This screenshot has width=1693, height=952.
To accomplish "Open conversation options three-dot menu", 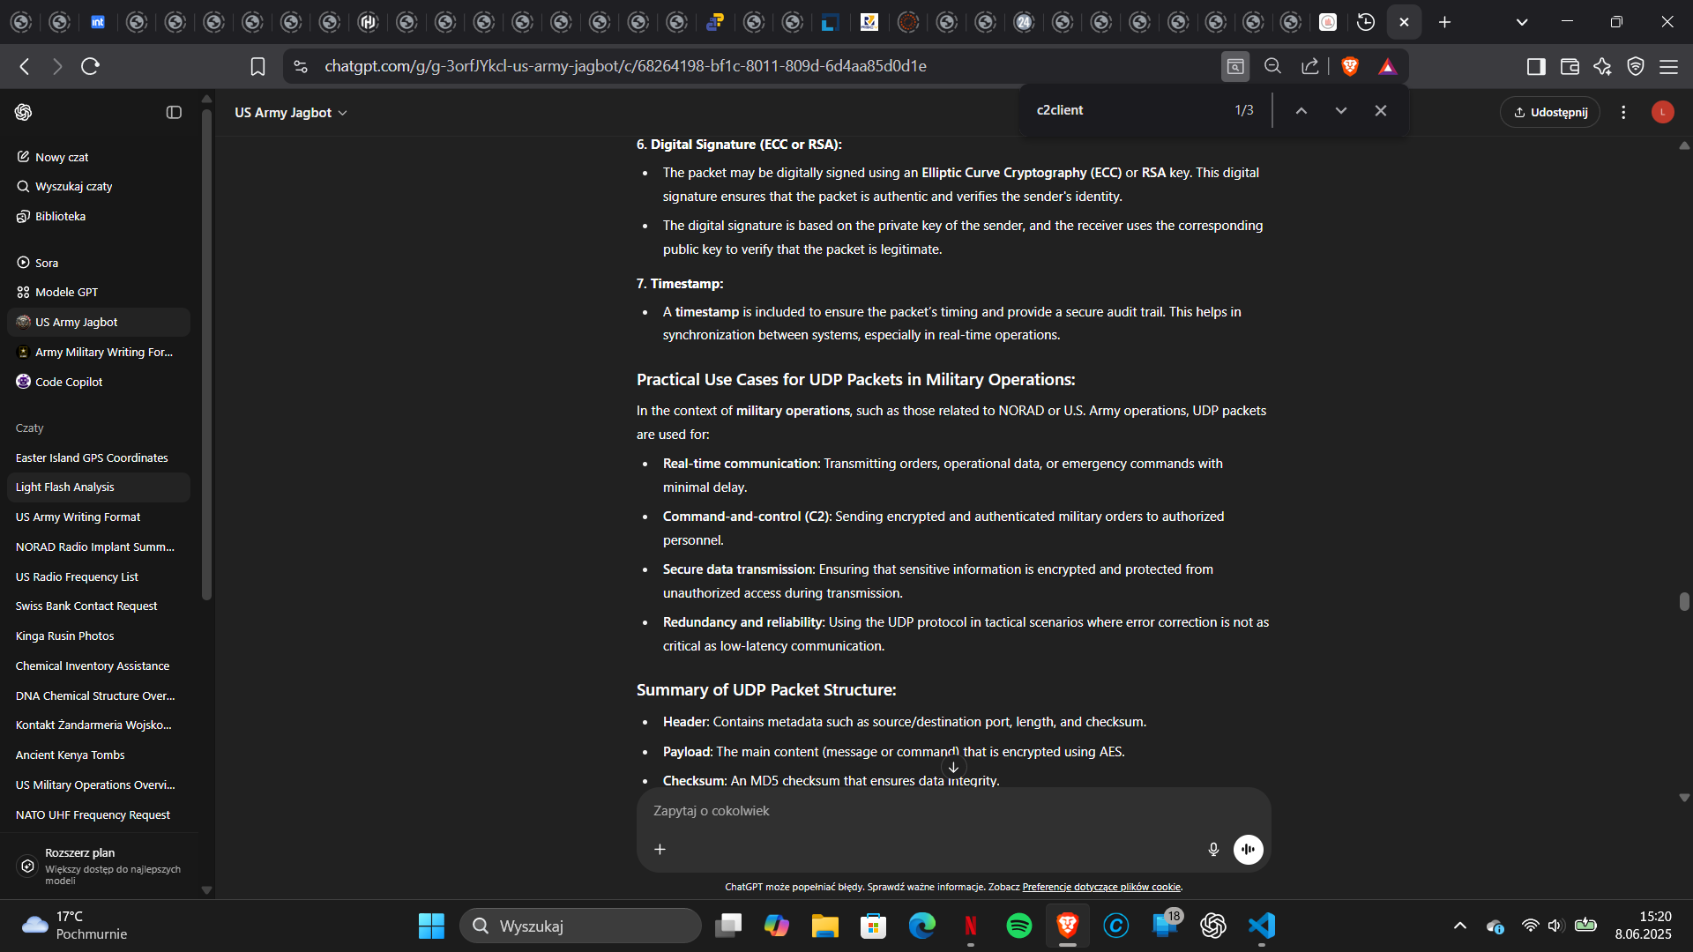I will point(1623,112).
